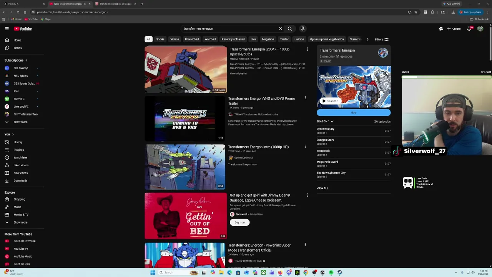
Task: Select the Megatron filter chip
Action: 268,39
